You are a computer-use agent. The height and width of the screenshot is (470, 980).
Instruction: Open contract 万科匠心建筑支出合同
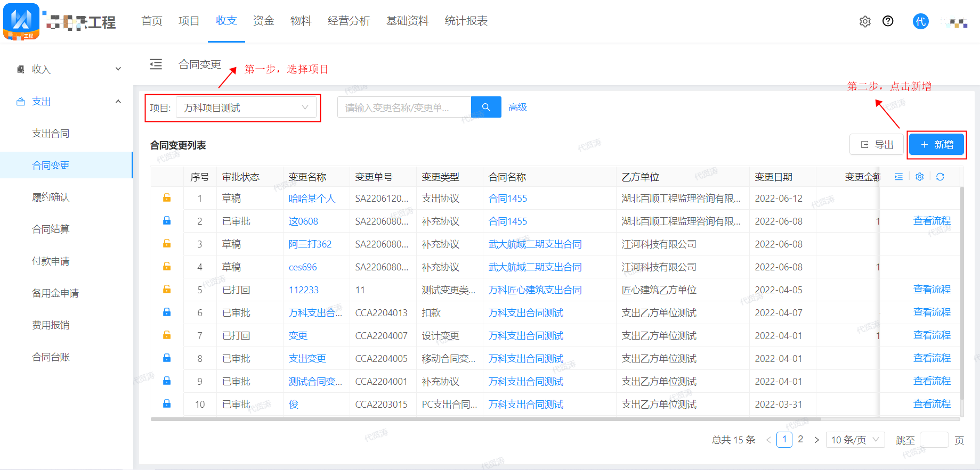tap(535, 290)
